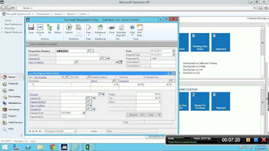Go to the first record

[x=30, y=131]
